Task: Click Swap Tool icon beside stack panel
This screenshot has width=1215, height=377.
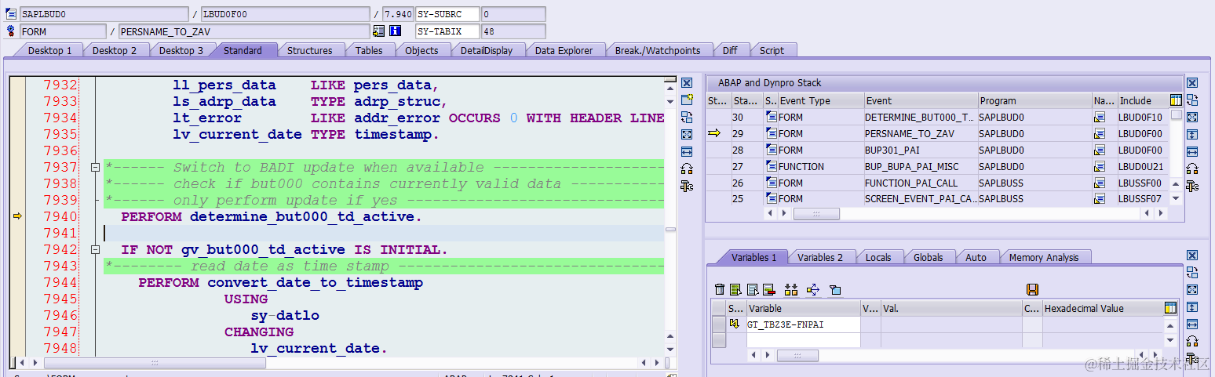Action: click(x=1192, y=100)
